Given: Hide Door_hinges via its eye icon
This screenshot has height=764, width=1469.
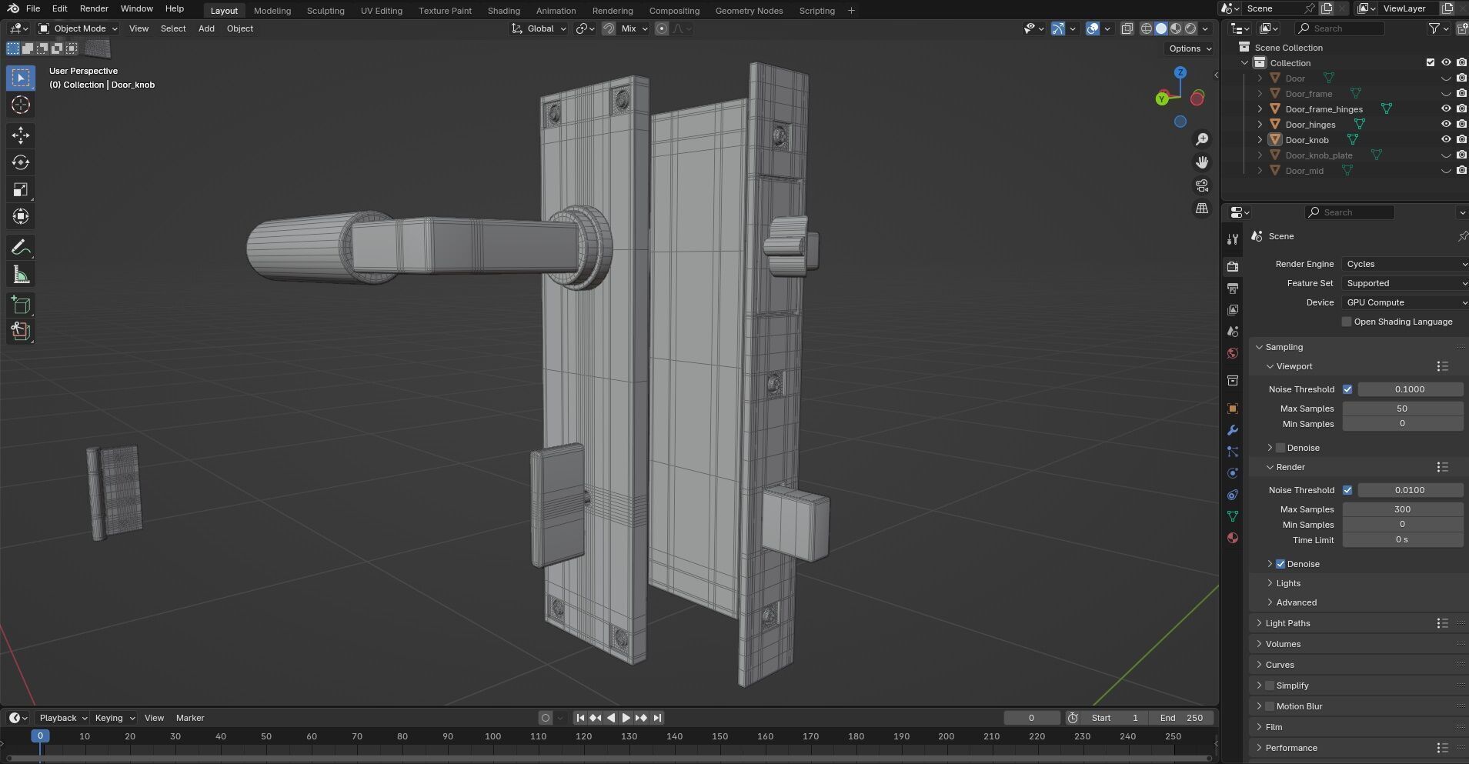Looking at the screenshot, I should (x=1446, y=124).
